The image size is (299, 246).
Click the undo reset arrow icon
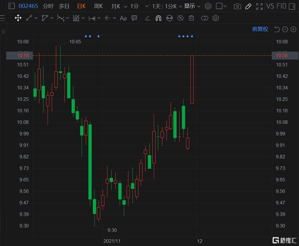tap(277, 29)
